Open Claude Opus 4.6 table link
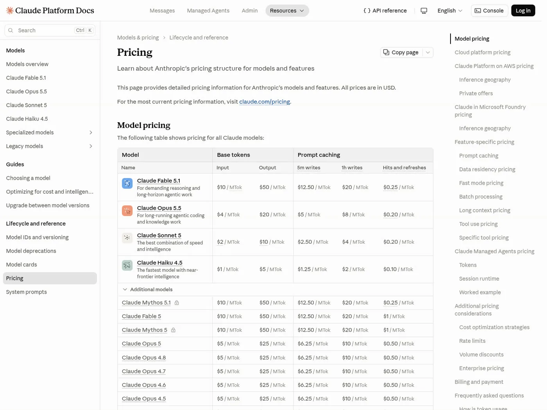 (144, 385)
